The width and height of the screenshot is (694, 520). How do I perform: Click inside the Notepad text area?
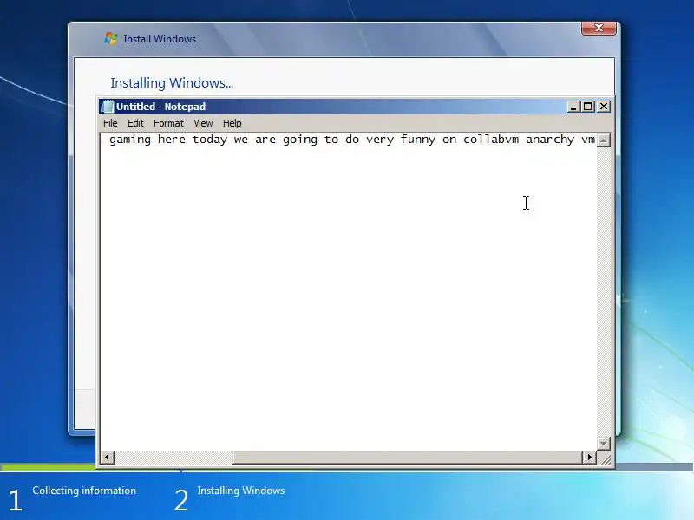coord(349,292)
